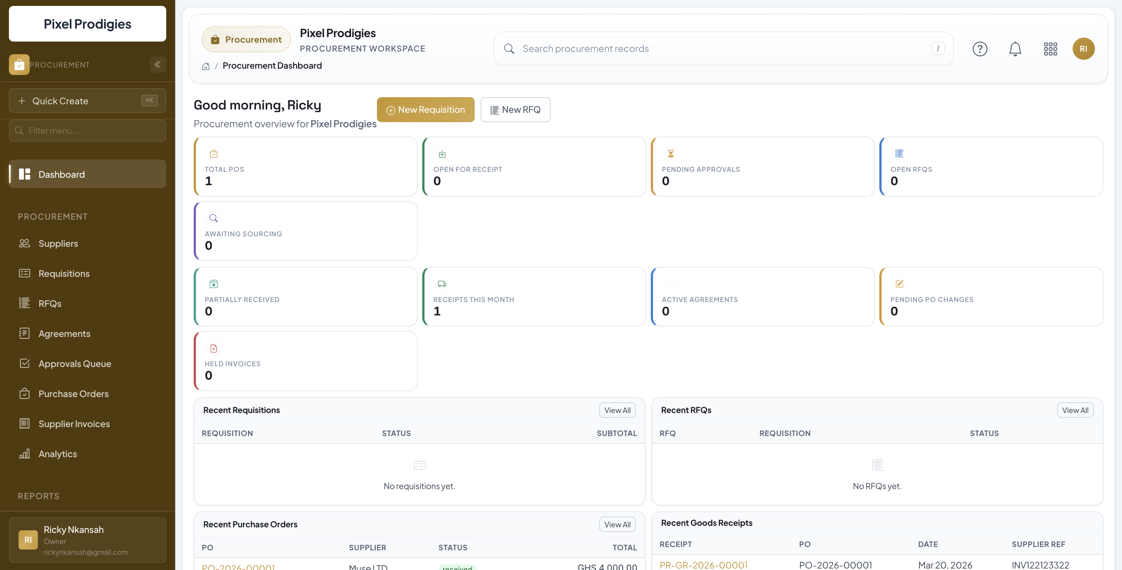This screenshot has height=570, width=1122.
Task: Open the Approvals Queue
Action: pos(75,363)
